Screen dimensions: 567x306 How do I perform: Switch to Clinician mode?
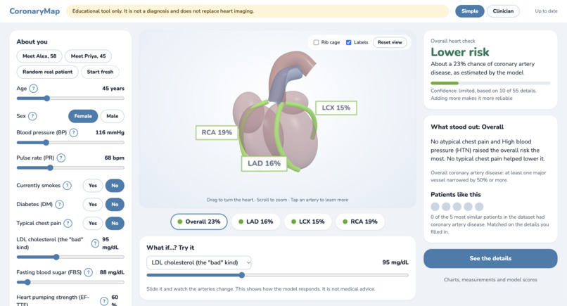(x=503, y=11)
